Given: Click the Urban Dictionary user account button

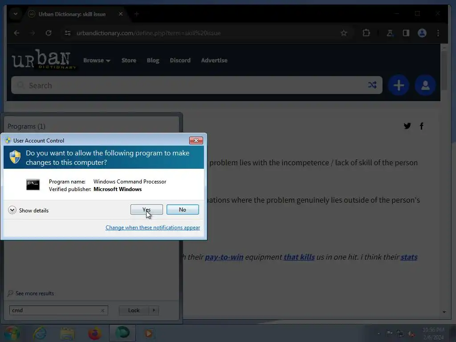Looking at the screenshot, I should (x=425, y=85).
